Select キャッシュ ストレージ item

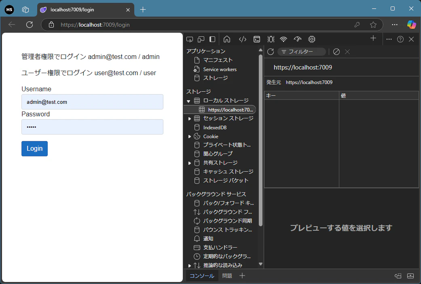coord(228,171)
